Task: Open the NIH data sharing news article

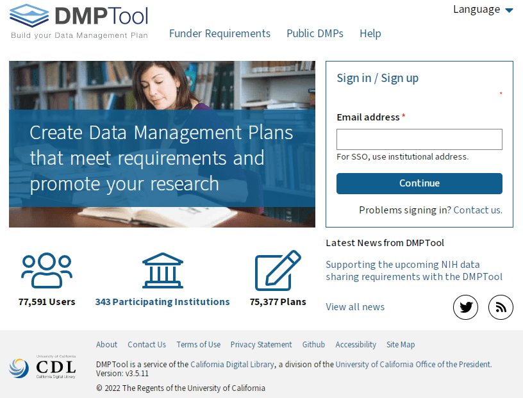Action: point(413,270)
